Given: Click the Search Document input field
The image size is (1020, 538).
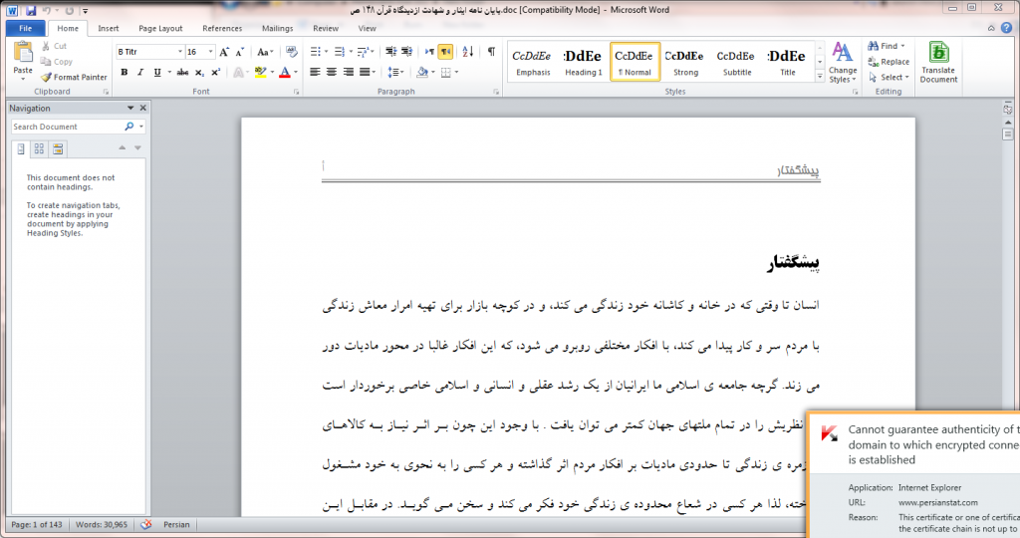Looking at the screenshot, I should tap(67, 127).
